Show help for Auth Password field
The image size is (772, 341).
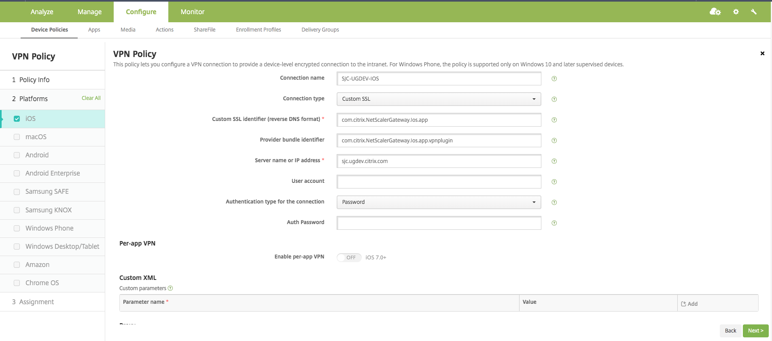pyautogui.click(x=554, y=223)
